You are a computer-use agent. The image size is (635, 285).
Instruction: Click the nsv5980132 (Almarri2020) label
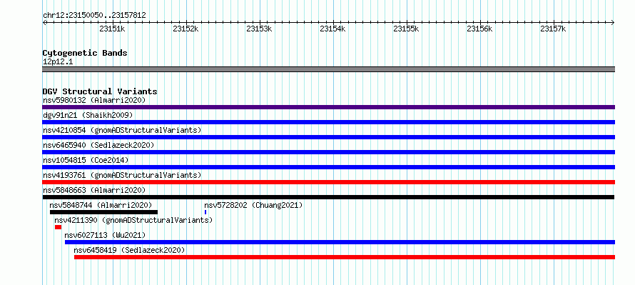(94, 100)
